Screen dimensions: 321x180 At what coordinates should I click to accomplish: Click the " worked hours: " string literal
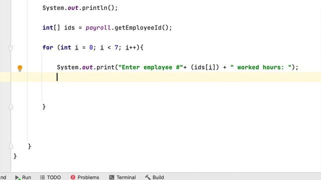point(261,67)
